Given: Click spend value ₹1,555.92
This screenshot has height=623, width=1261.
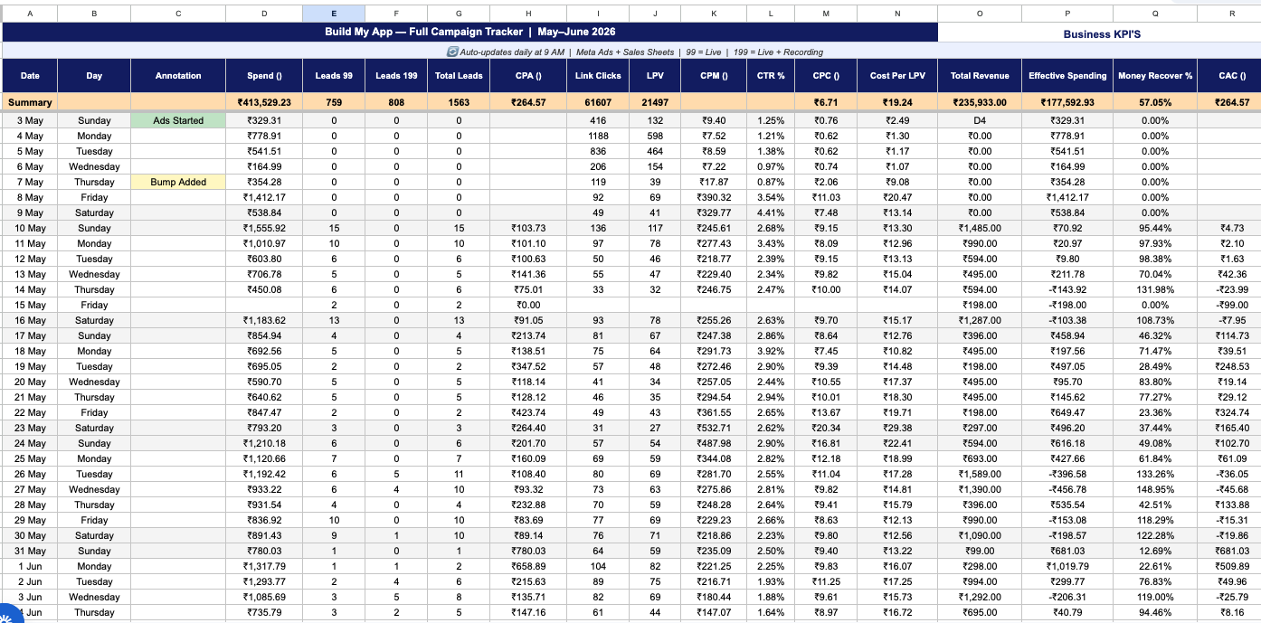Looking at the screenshot, I should coord(264,228).
